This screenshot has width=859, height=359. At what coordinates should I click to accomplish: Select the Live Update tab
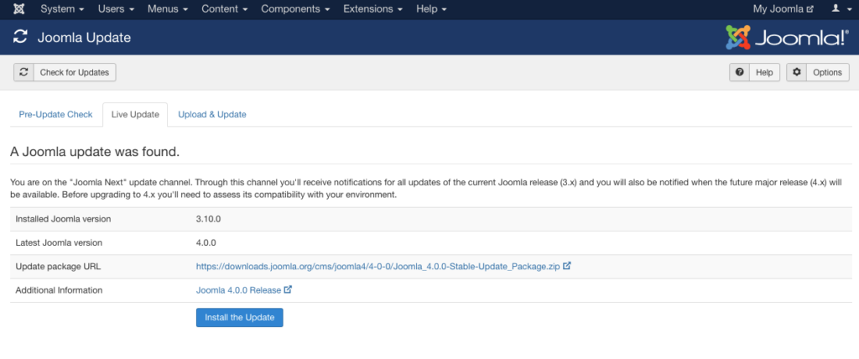coord(135,114)
